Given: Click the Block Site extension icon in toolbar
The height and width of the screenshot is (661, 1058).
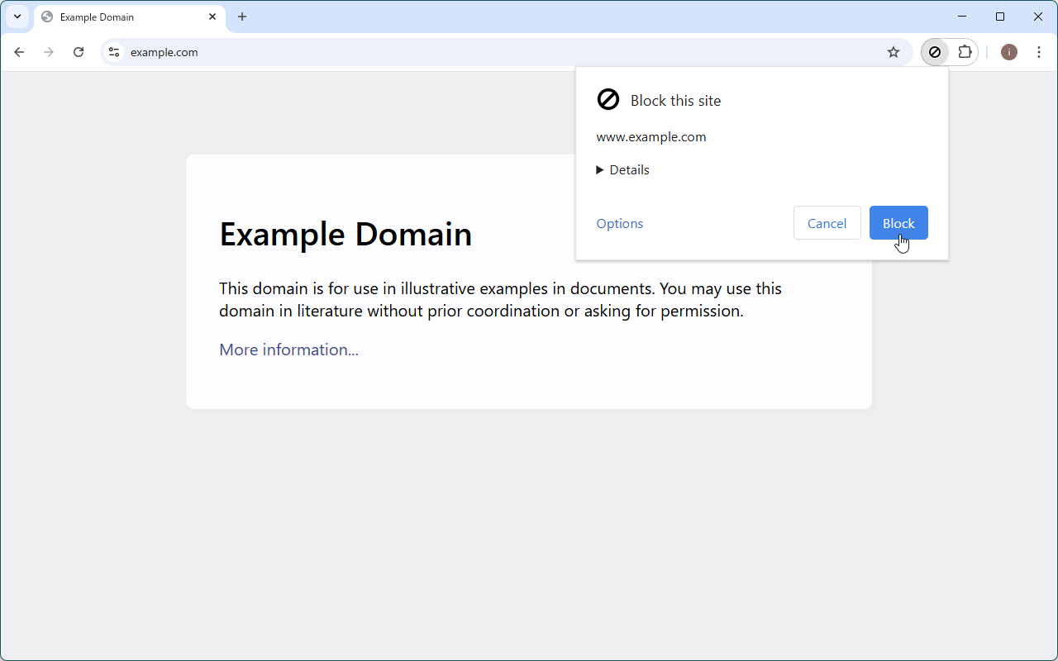Looking at the screenshot, I should [x=935, y=52].
